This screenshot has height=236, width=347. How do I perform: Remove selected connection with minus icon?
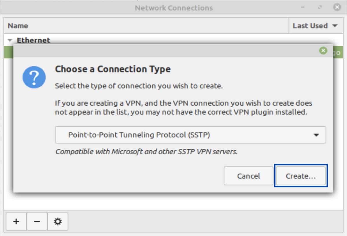pos(37,222)
